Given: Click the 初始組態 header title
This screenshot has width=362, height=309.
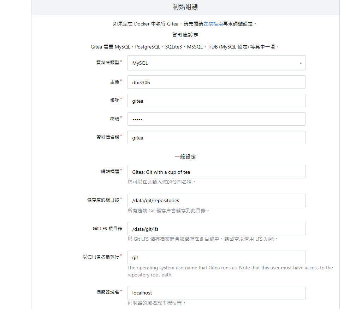Looking at the screenshot, I should pos(185,7).
